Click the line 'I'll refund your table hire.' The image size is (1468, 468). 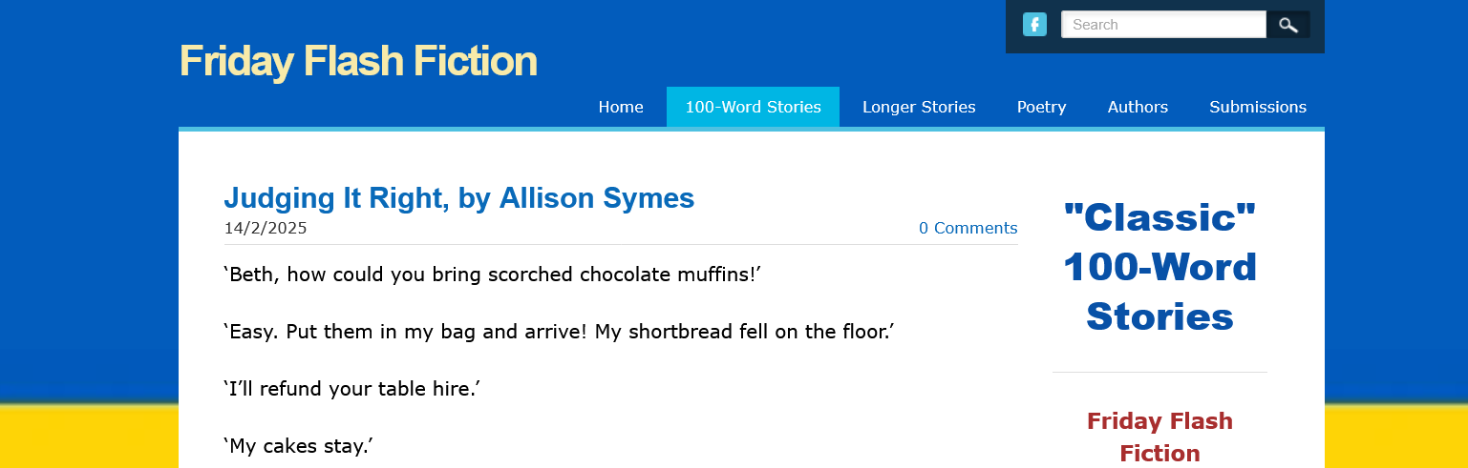351,390
